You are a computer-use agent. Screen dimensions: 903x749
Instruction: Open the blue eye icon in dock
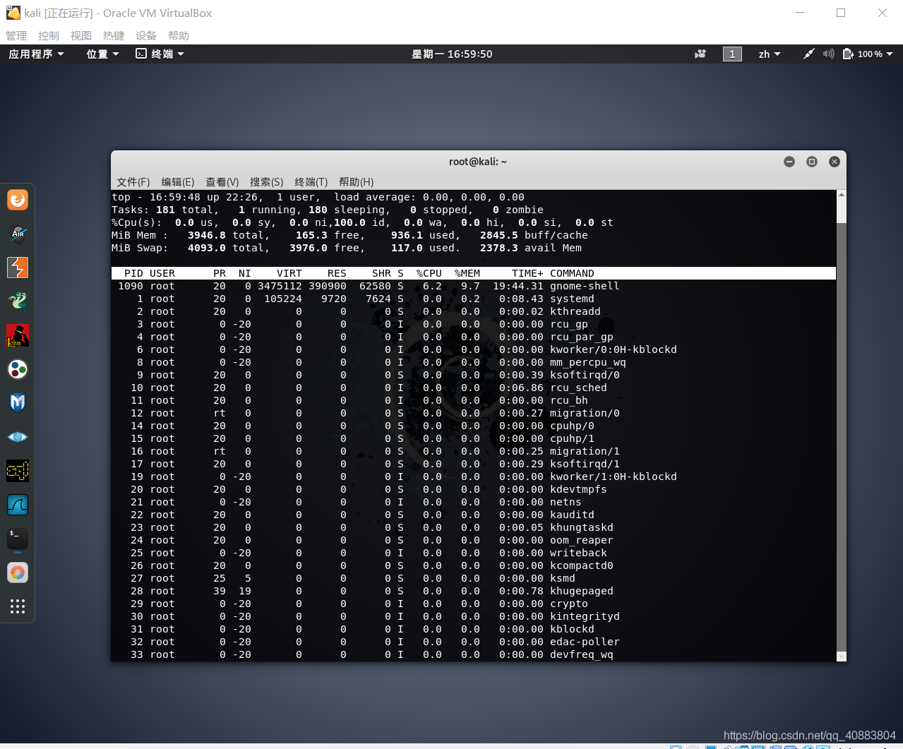click(18, 437)
